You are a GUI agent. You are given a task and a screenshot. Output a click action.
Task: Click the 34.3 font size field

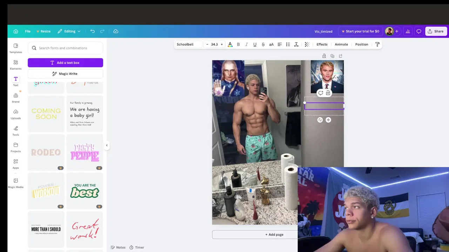[x=214, y=44]
